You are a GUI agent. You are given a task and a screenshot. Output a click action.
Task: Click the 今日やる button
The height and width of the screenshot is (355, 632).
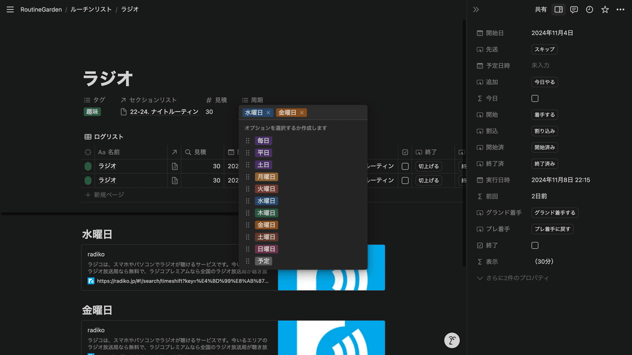coord(545,82)
